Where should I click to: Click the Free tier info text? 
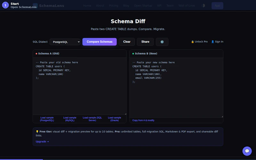click(127, 133)
